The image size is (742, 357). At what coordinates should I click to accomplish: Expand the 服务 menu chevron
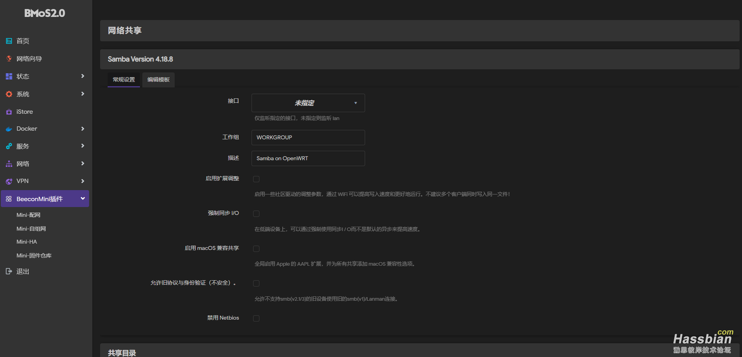pyautogui.click(x=83, y=146)
